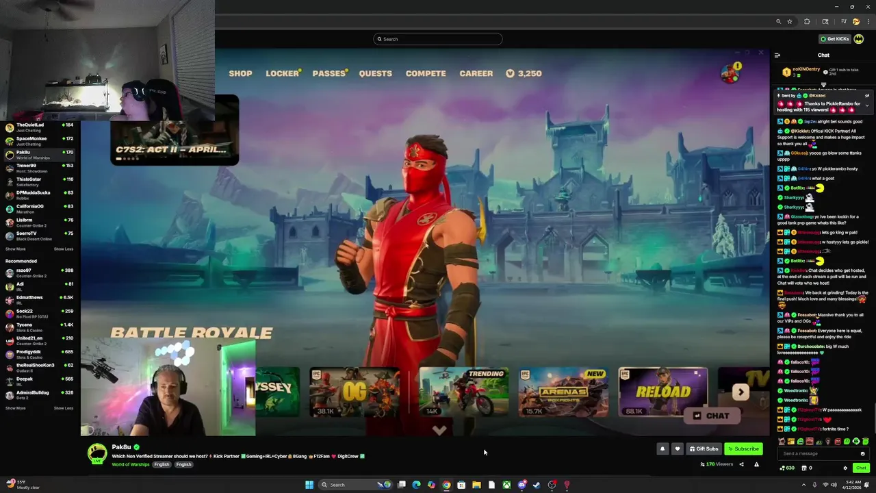Open the Prodigyddk recommended channel
Viewport: 876px width, 493px height.
click(x=40, y=354)
